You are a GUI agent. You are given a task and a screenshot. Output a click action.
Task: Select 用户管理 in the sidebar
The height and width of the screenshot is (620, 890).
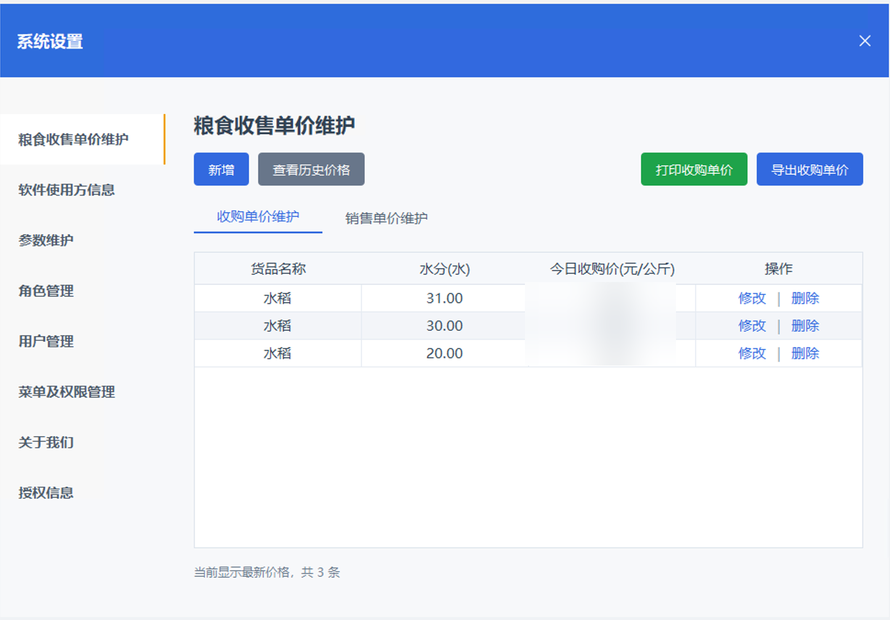pyautogui.click(x=46, y=341)
